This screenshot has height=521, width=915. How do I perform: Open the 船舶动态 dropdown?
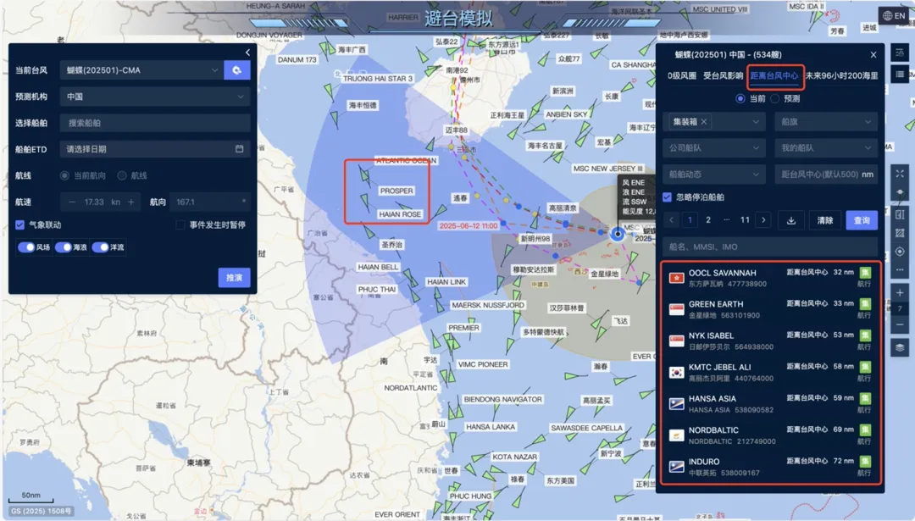click(713, 175)
